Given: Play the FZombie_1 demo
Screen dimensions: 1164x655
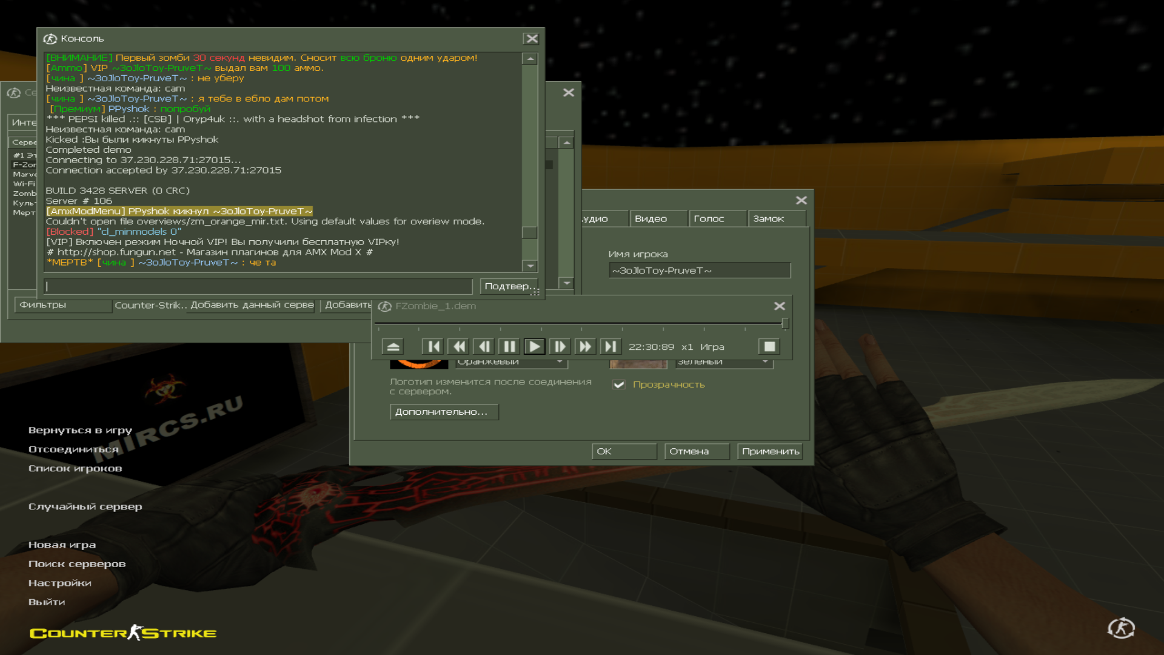Looking at the screenshot, I should [534, 346].
